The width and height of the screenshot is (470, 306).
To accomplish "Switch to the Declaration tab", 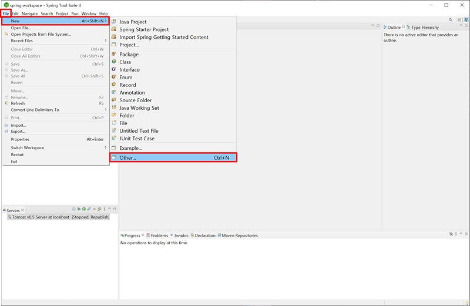I will click(x=203, y=236).
